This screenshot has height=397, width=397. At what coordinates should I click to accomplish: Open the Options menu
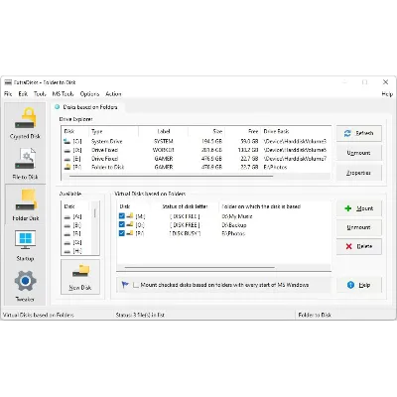click(x=89, y=94)
